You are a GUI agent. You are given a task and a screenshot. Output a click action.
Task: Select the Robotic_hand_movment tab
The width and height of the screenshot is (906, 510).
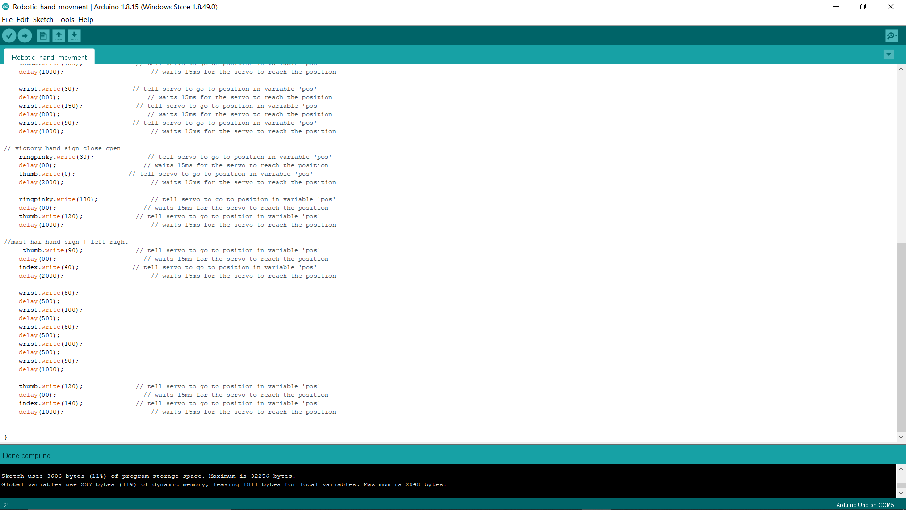(49, 57)
